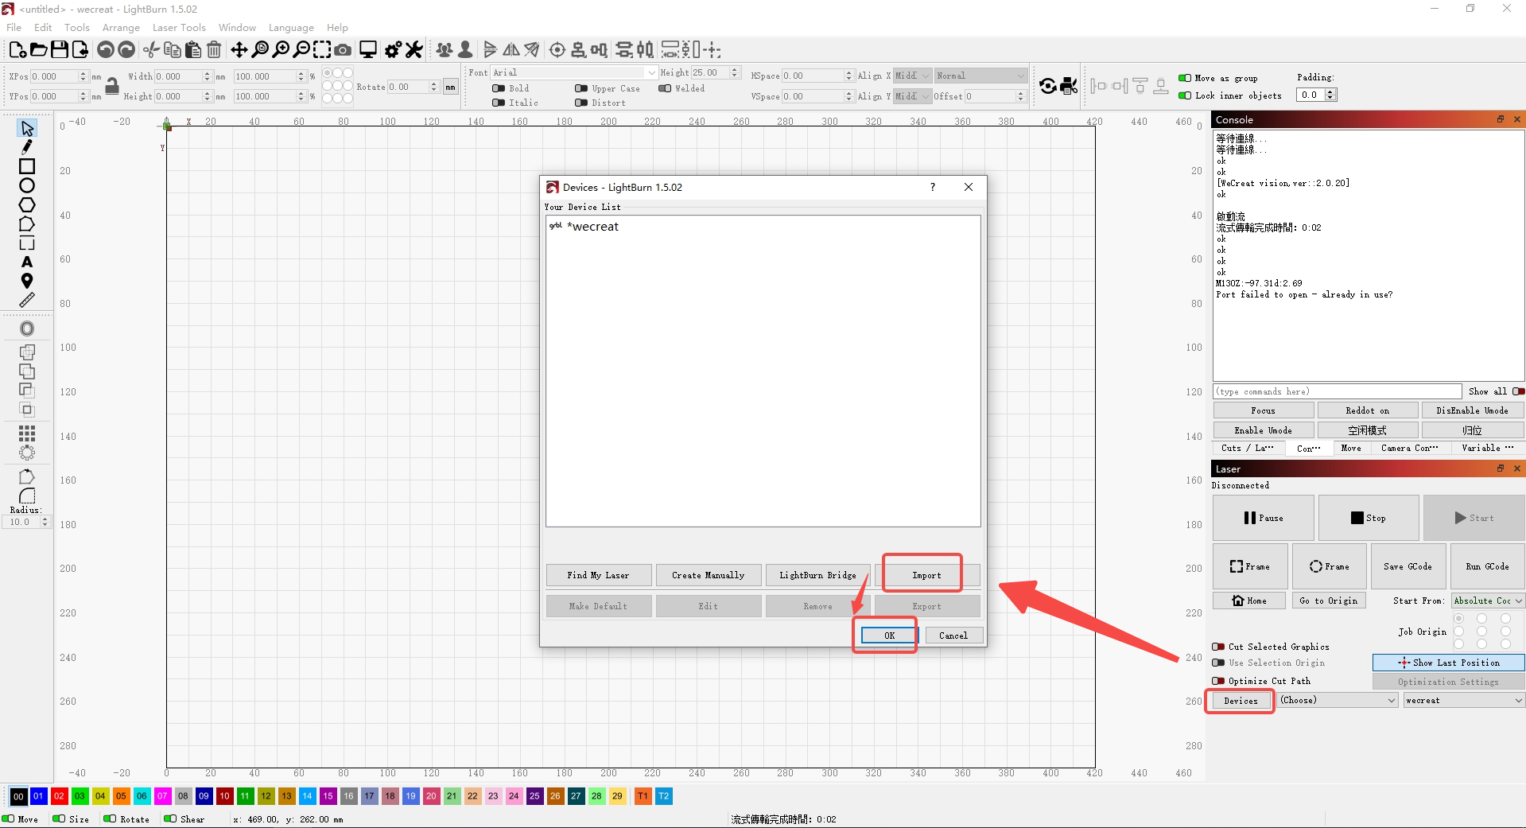Activate the pan/move view tool
Screen dimensions: 1526x828
[x=239, y=50]
